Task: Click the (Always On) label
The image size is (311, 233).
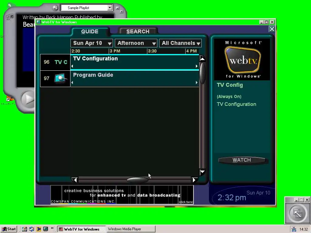Action: pos(229,96)
